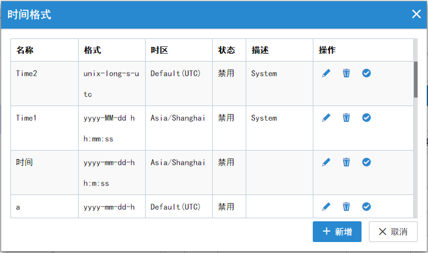The width and height of the screenshot is (428, 253).
Task: Click the 状态 column header
Action: coord(226,50)
